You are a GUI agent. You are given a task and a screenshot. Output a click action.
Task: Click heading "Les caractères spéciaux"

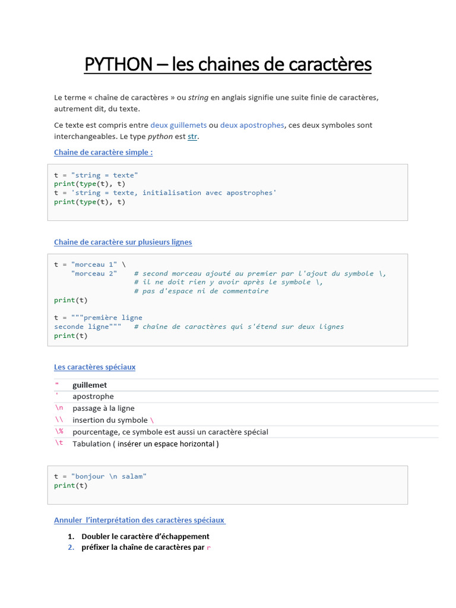[94, 367]
